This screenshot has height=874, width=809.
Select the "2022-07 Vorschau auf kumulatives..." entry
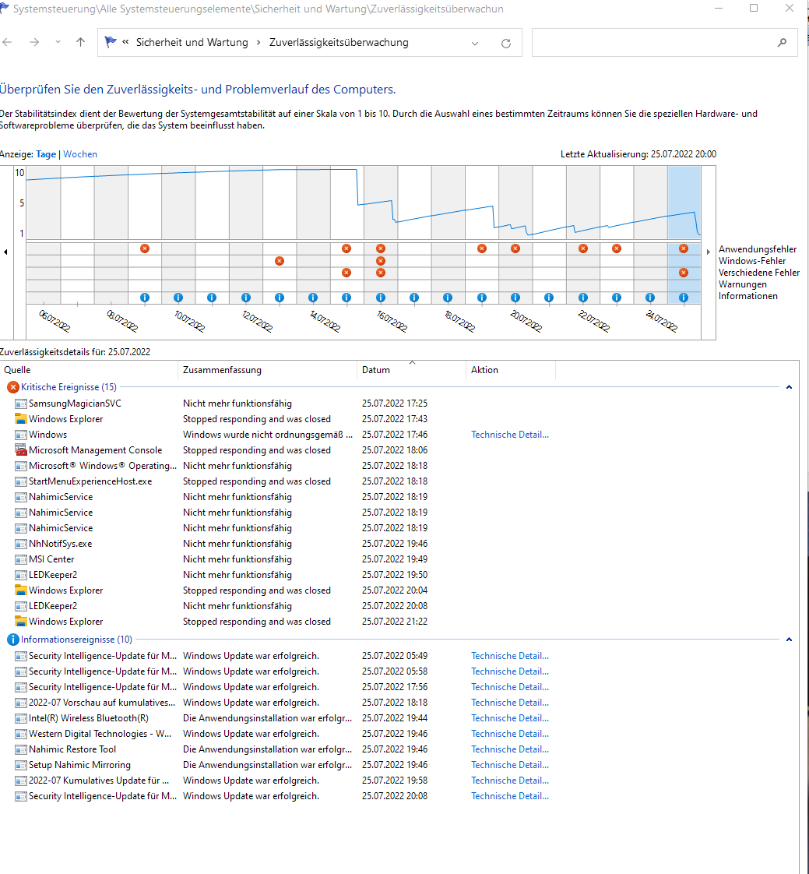[102, 703]
